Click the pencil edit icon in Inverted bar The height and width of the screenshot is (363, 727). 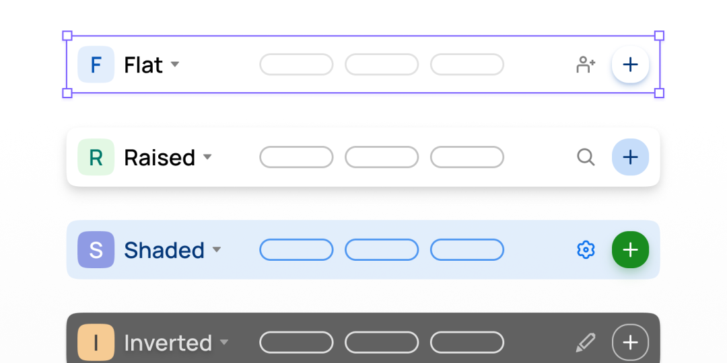pyautogui.click(x=586, y=342)
